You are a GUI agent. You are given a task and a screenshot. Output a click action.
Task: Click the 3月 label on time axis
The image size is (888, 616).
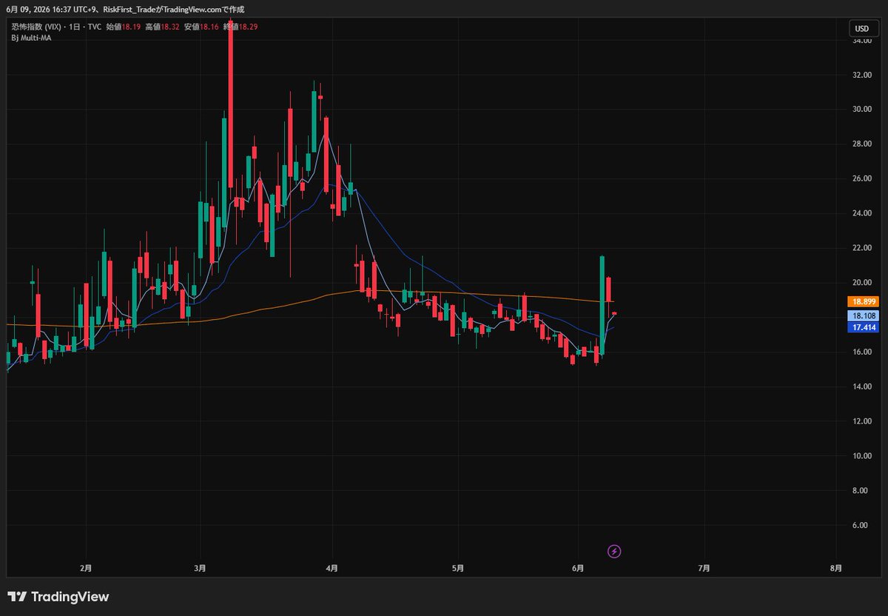point(201,568)
